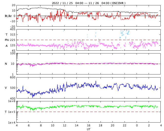Click the 'A' label under Phi
Viewport: 164px width, 131px height.
pos(6,46)
